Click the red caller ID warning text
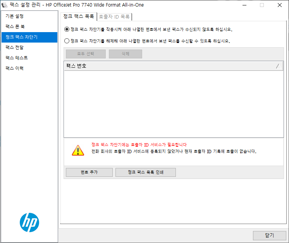Viewport: 289px width, 243px height. [139, 145]
